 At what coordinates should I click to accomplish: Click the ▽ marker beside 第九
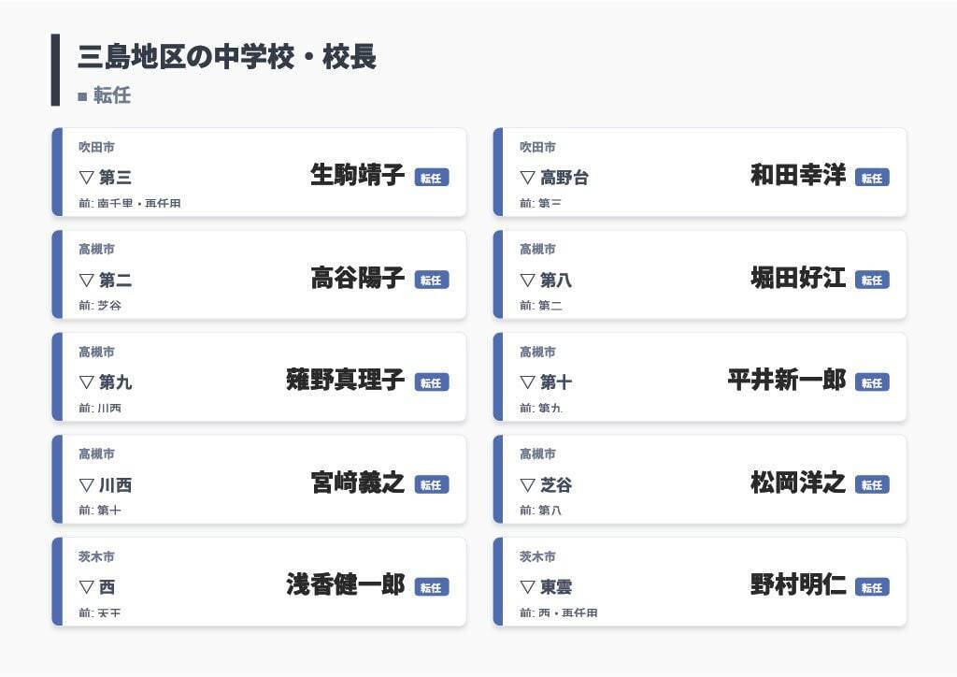[x=87, y=382]
